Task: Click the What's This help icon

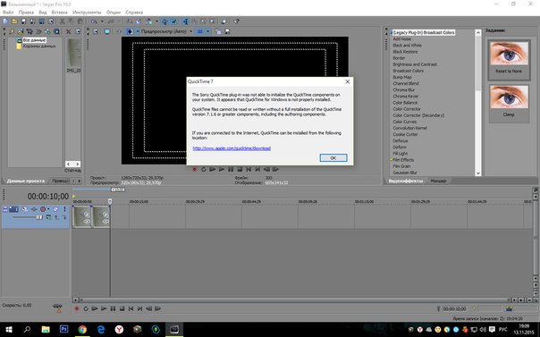Action: tap(237, 21)
